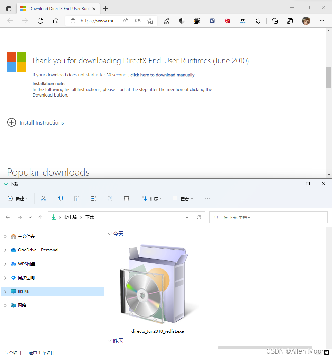This screenshot has height=357, width=332.
Task: Close the Download DirectX tab
Action: [94, 9]
